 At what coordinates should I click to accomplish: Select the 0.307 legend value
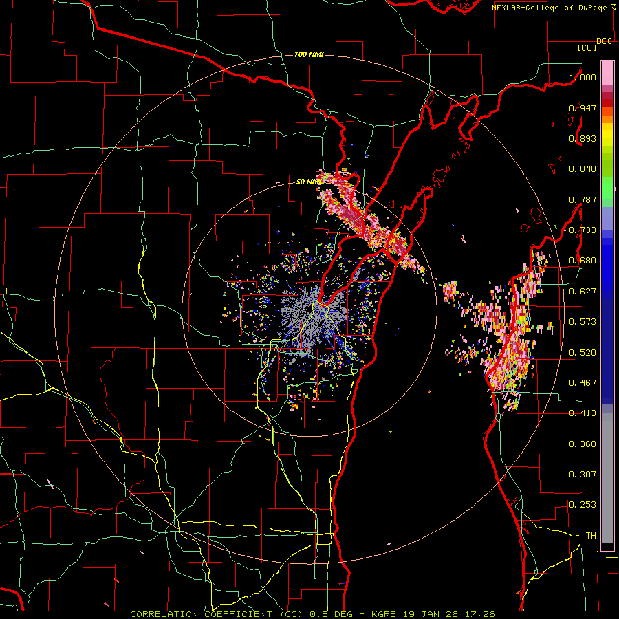[x=583, y=475]
